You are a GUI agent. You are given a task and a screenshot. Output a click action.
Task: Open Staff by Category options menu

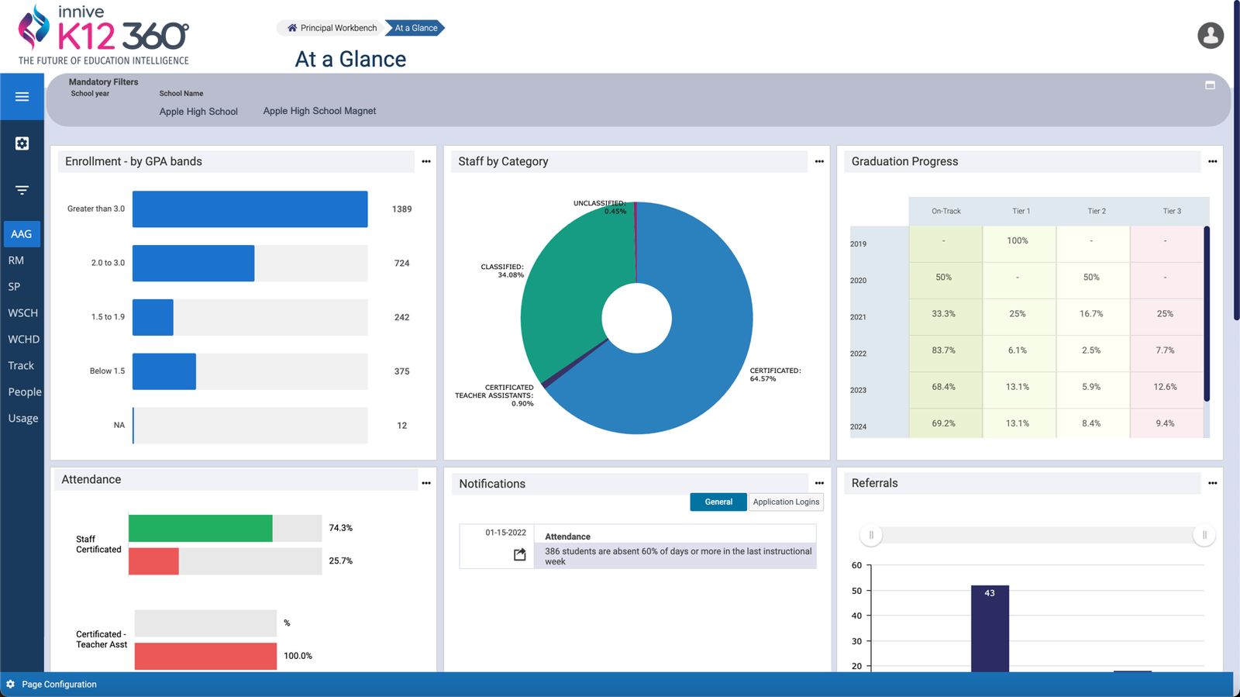819,161
